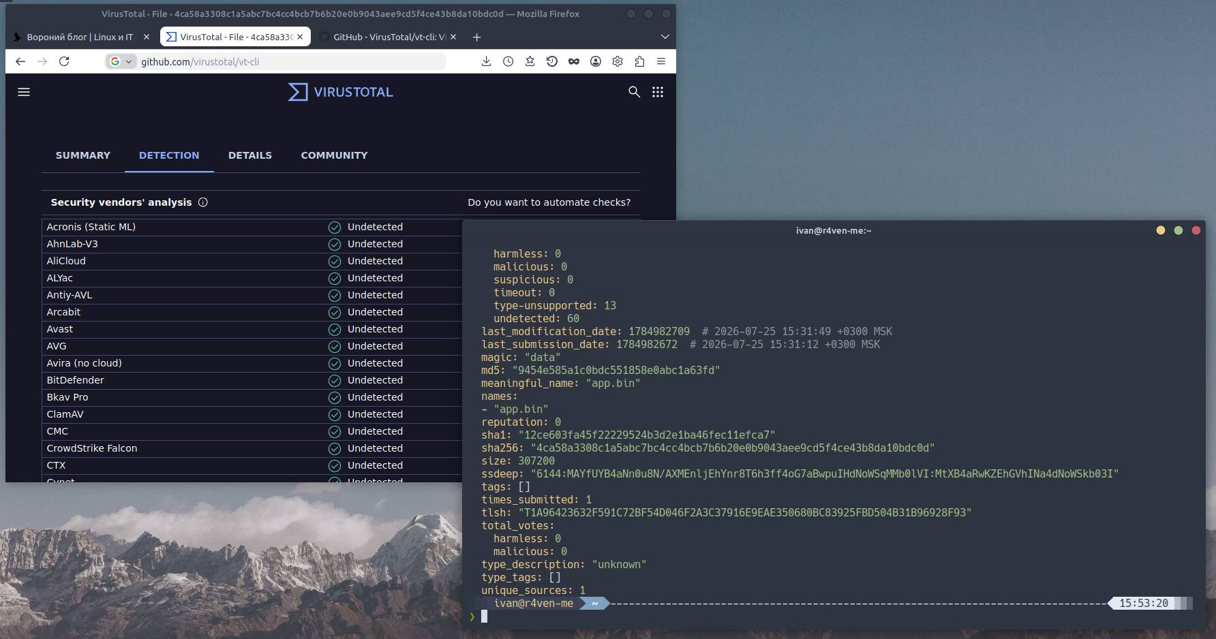
Task: Go forward in Firefox
Action: point(42,61)
